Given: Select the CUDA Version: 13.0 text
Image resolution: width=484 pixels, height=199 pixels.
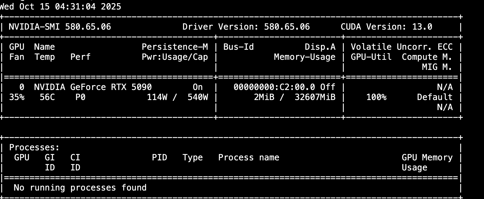Looking at the screenshot, I should (386, 27).
